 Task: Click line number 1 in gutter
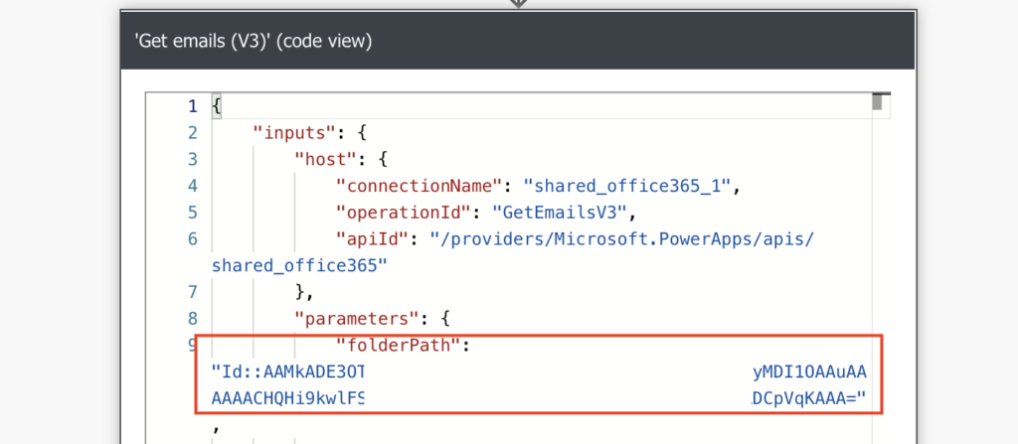coord(192,106)
